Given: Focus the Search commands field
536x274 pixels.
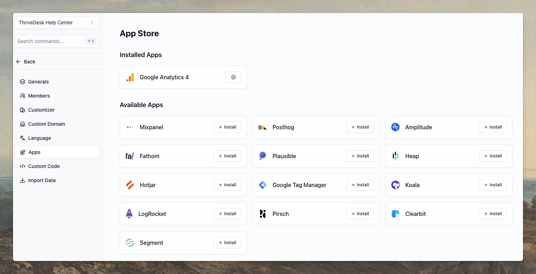Looking at the screenshot, I should pos(57,41).
